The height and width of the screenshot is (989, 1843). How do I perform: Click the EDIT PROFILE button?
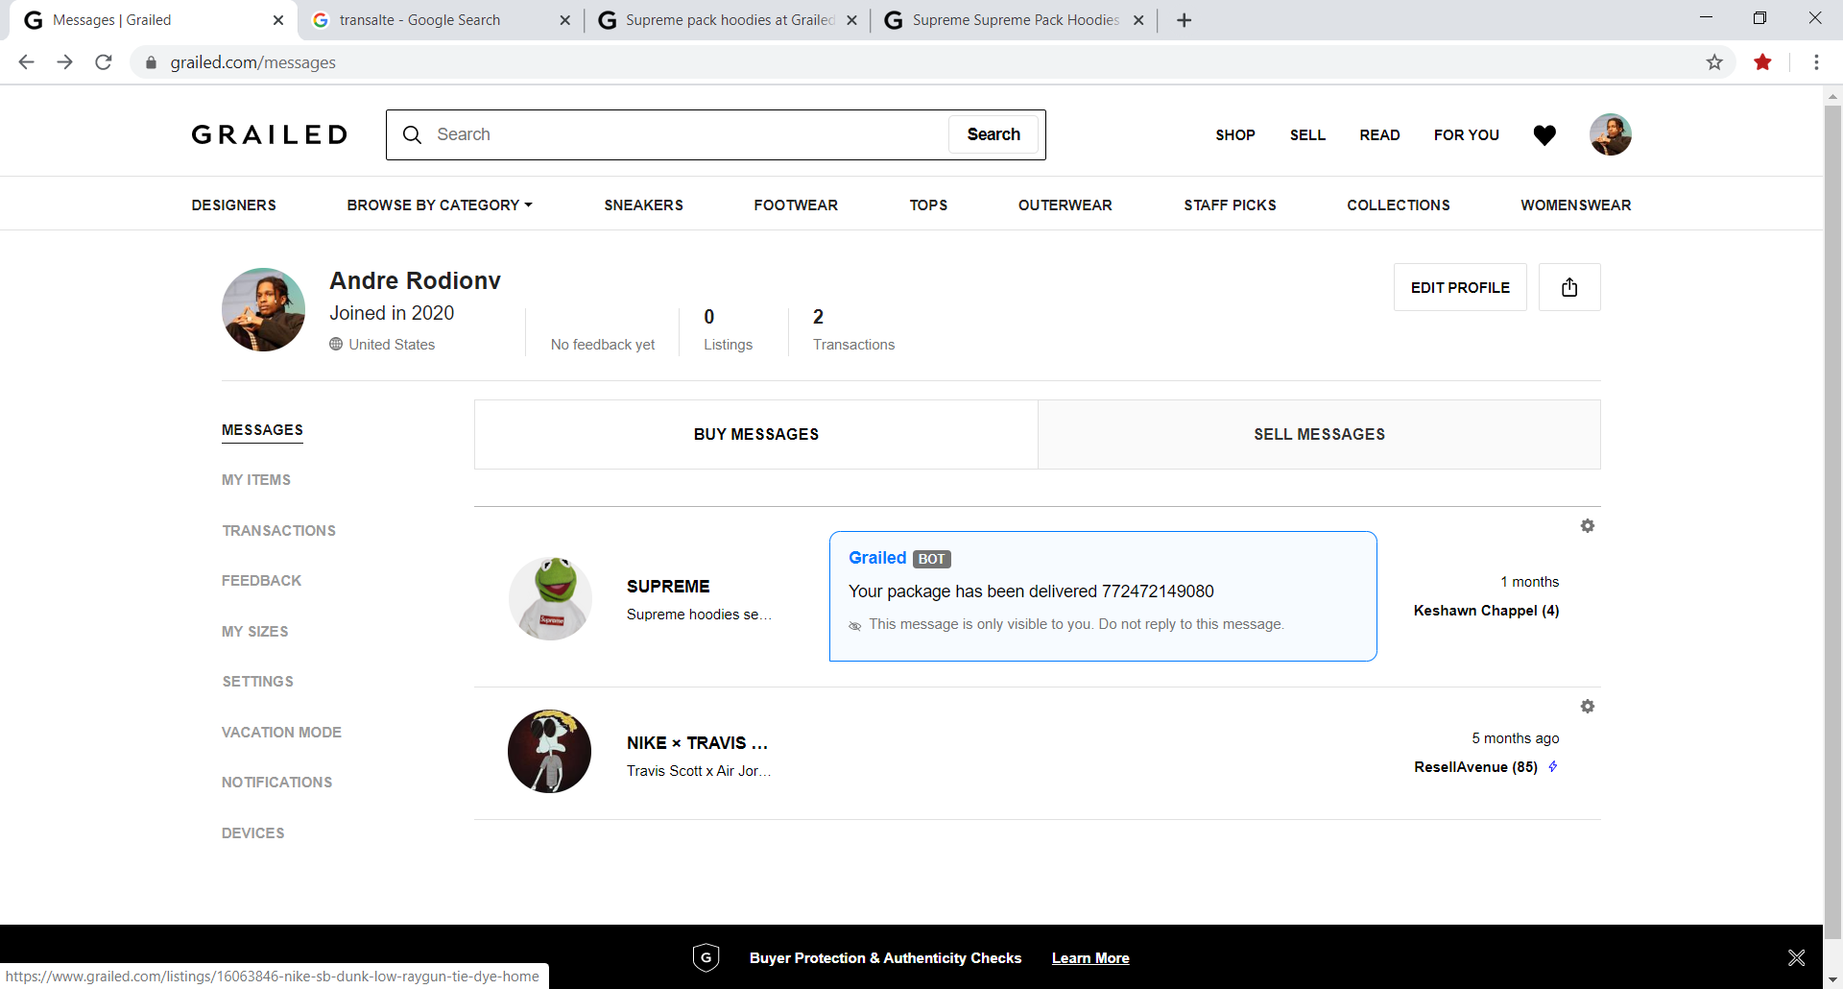[x=1460, y=287]
